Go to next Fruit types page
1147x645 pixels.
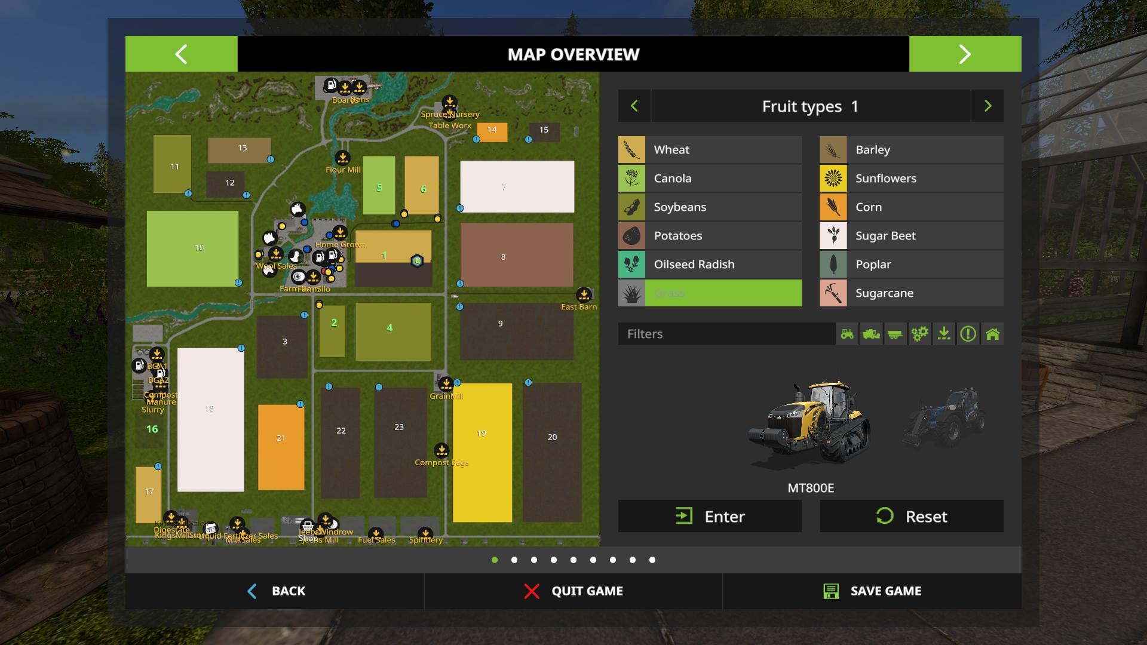(x=987, y=106)
